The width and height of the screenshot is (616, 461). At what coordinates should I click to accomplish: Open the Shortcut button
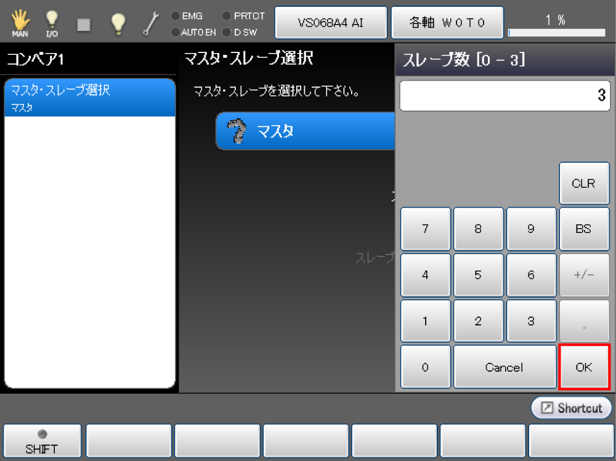(571, 408)
